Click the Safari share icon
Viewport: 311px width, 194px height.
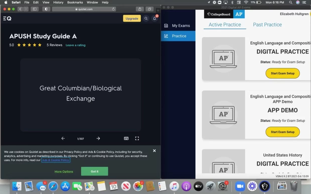click(x=140, y=9)
